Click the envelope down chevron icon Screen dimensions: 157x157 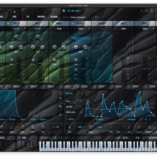click(60, 115)
